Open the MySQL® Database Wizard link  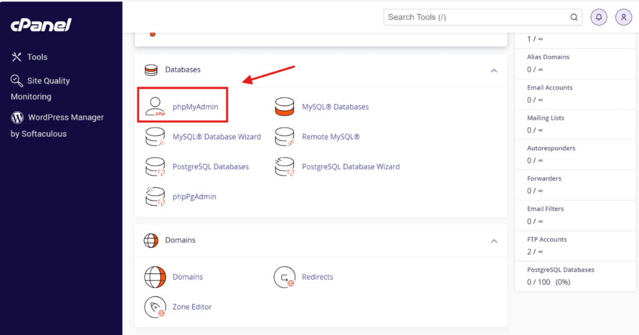point(217,136)
